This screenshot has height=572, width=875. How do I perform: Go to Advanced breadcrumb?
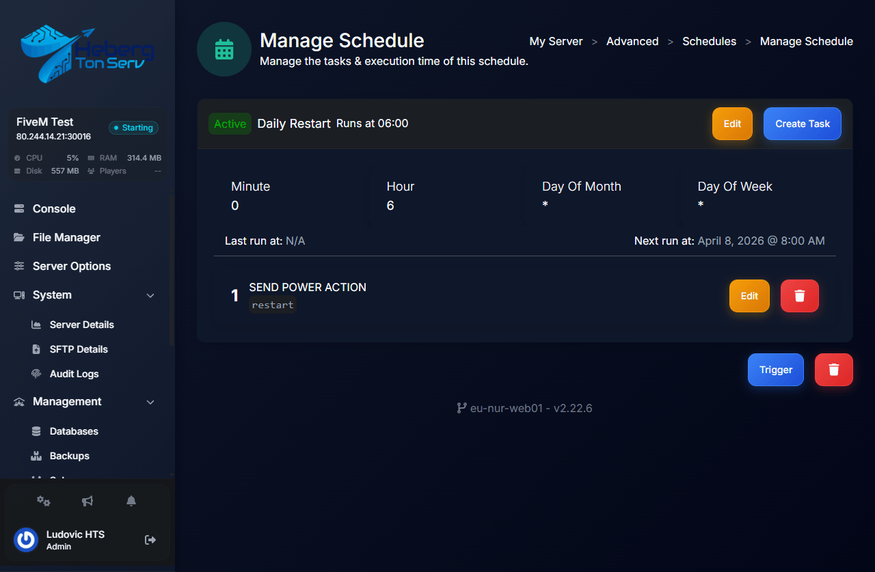coord(632,42)
